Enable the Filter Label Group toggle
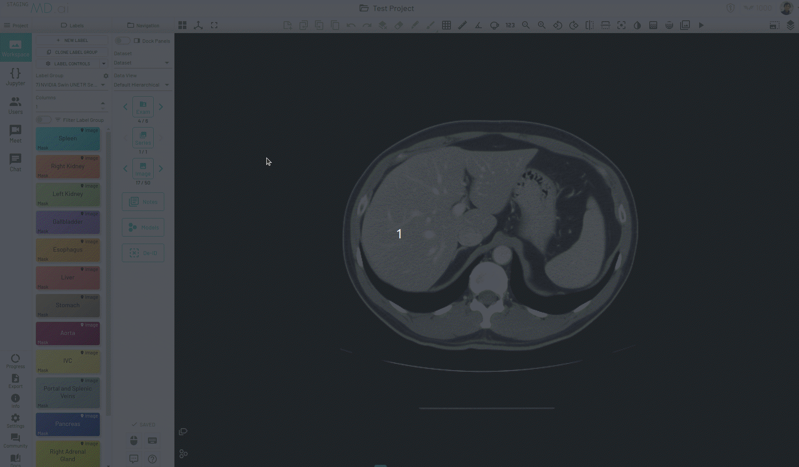799x467 pixels. 43,120
